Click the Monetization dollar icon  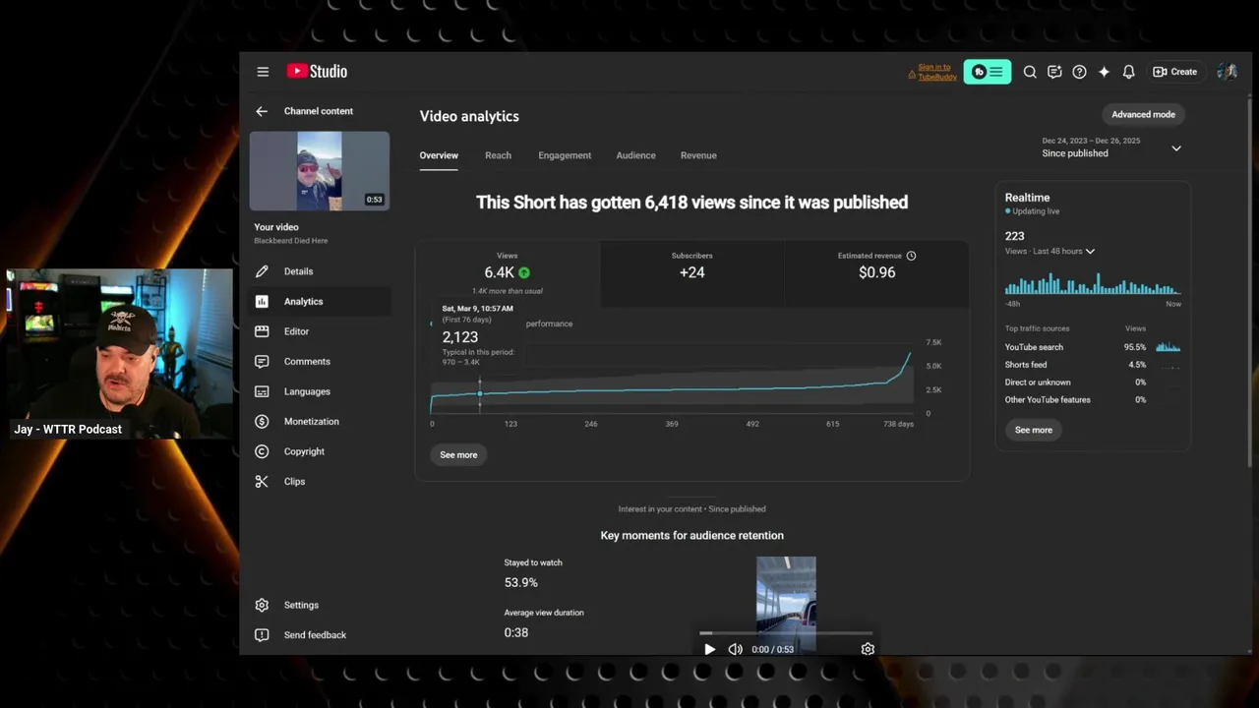coord(262,422)
